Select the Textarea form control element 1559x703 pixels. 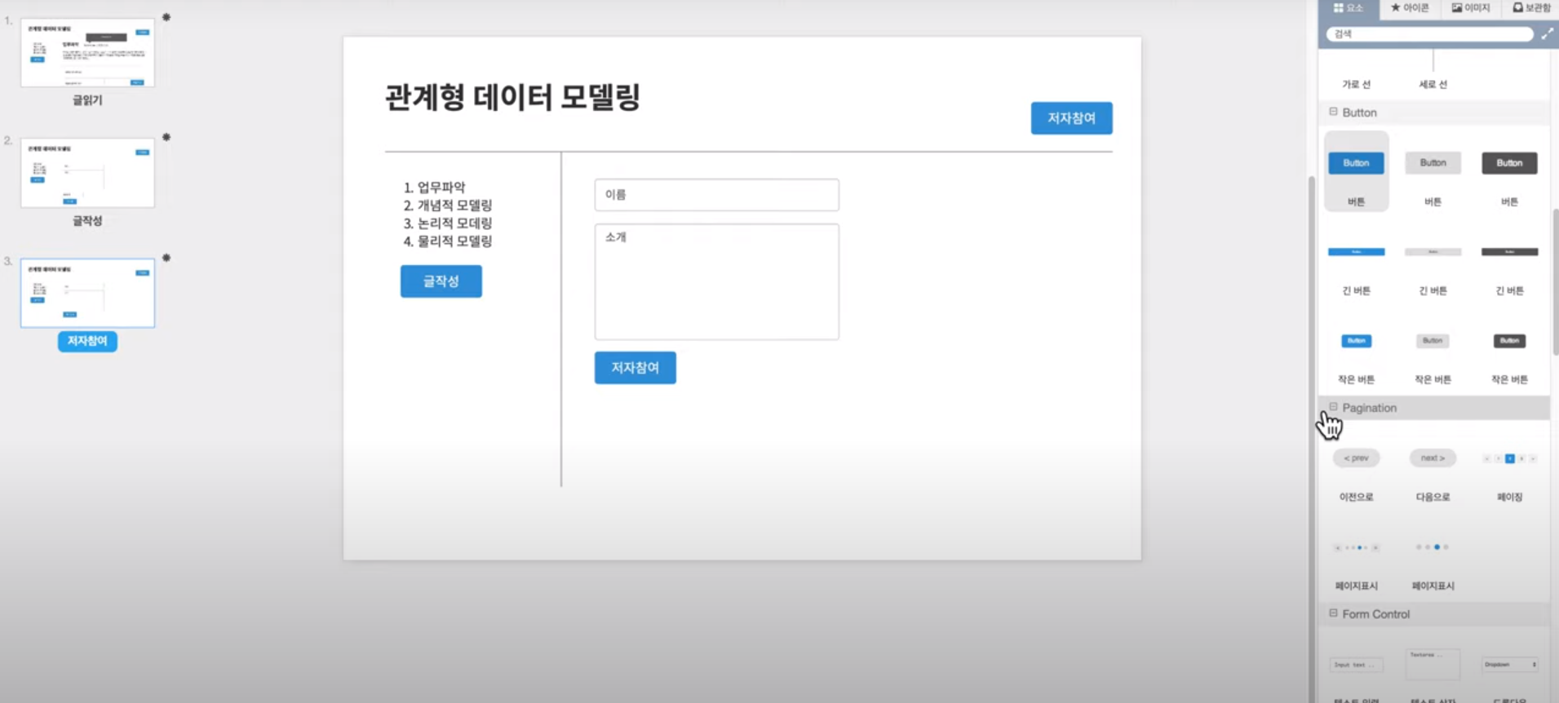coord(1433,664)
